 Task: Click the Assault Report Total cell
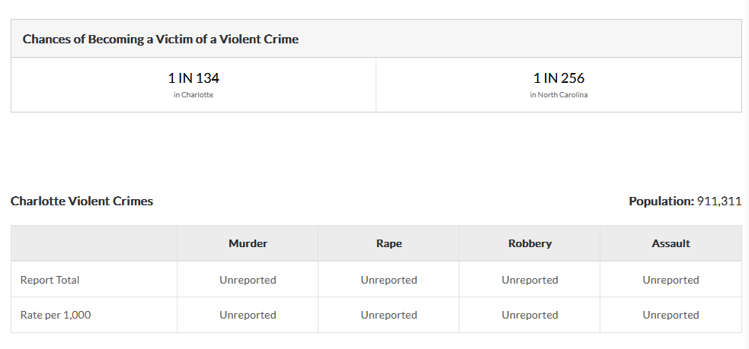[671, 280]
